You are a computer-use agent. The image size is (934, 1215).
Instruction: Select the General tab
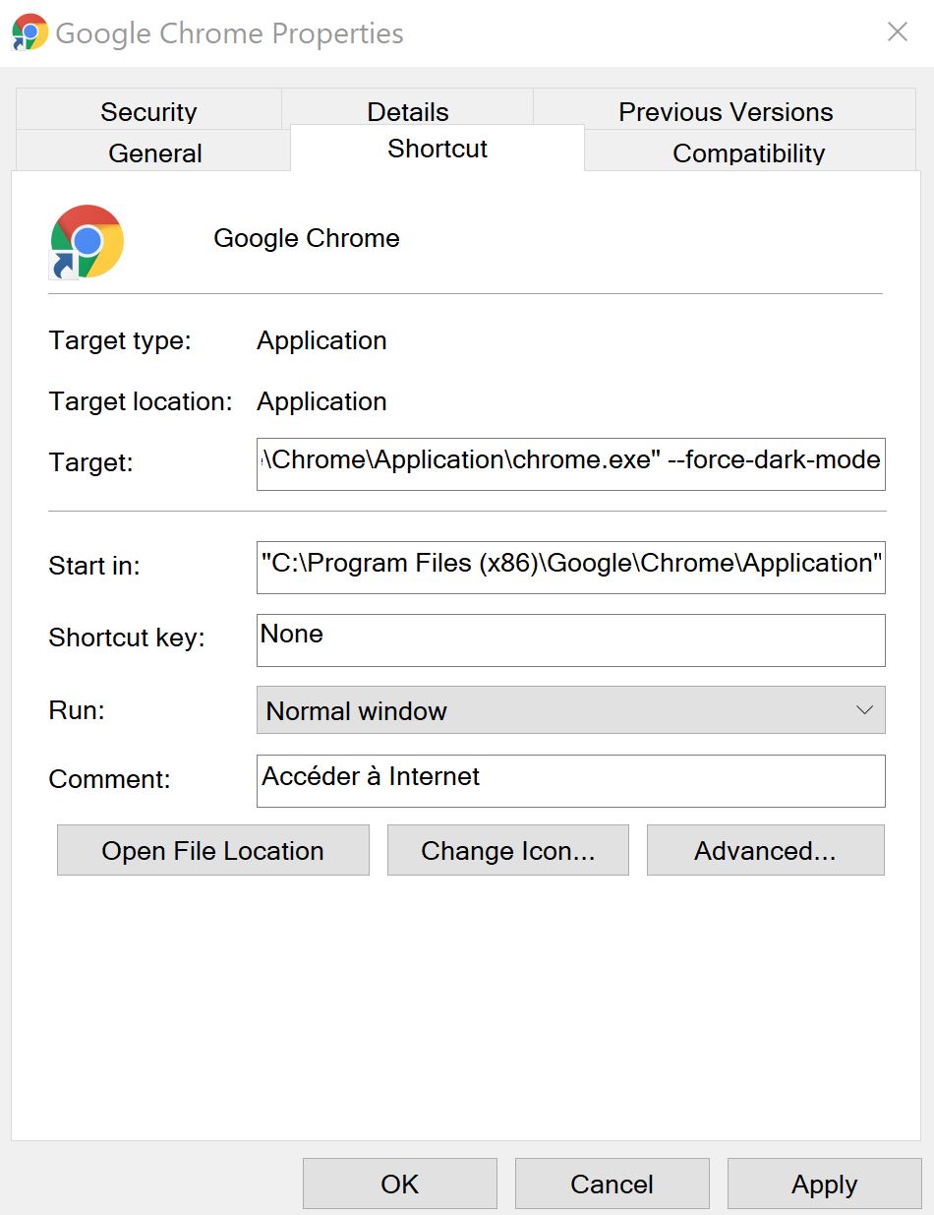pos(154,152)
